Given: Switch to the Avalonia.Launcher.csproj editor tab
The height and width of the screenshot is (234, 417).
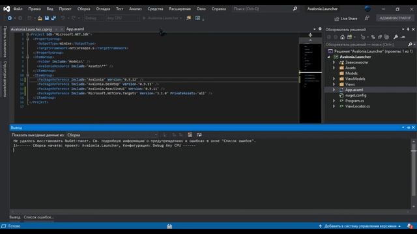Looking at the screenshot, I should 31,29.
